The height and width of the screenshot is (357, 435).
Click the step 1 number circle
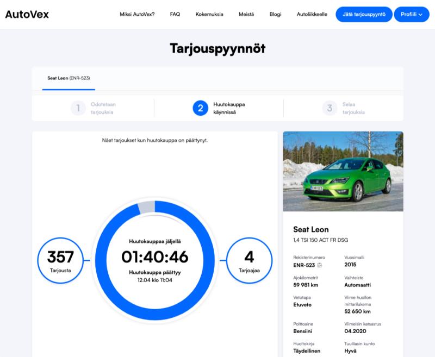(78, 108)
